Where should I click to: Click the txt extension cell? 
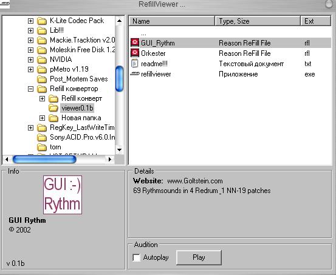coord(307,64)
